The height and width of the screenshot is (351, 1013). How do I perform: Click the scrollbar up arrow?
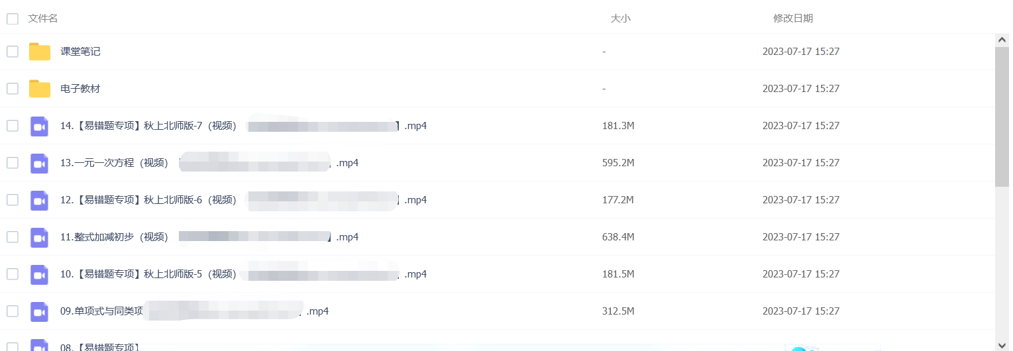[x=1002, y=40]
